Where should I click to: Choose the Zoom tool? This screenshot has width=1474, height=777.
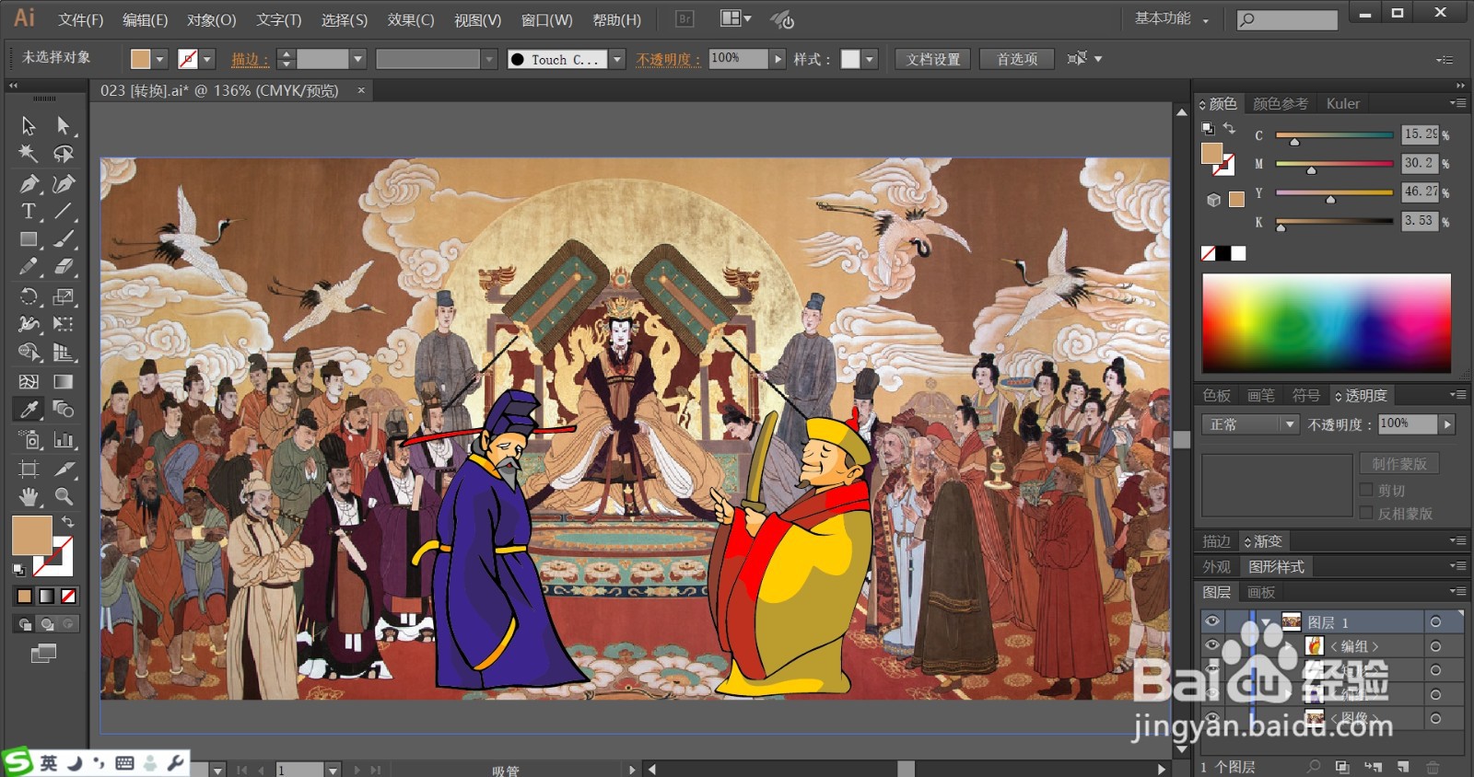[x=64, y=497]
